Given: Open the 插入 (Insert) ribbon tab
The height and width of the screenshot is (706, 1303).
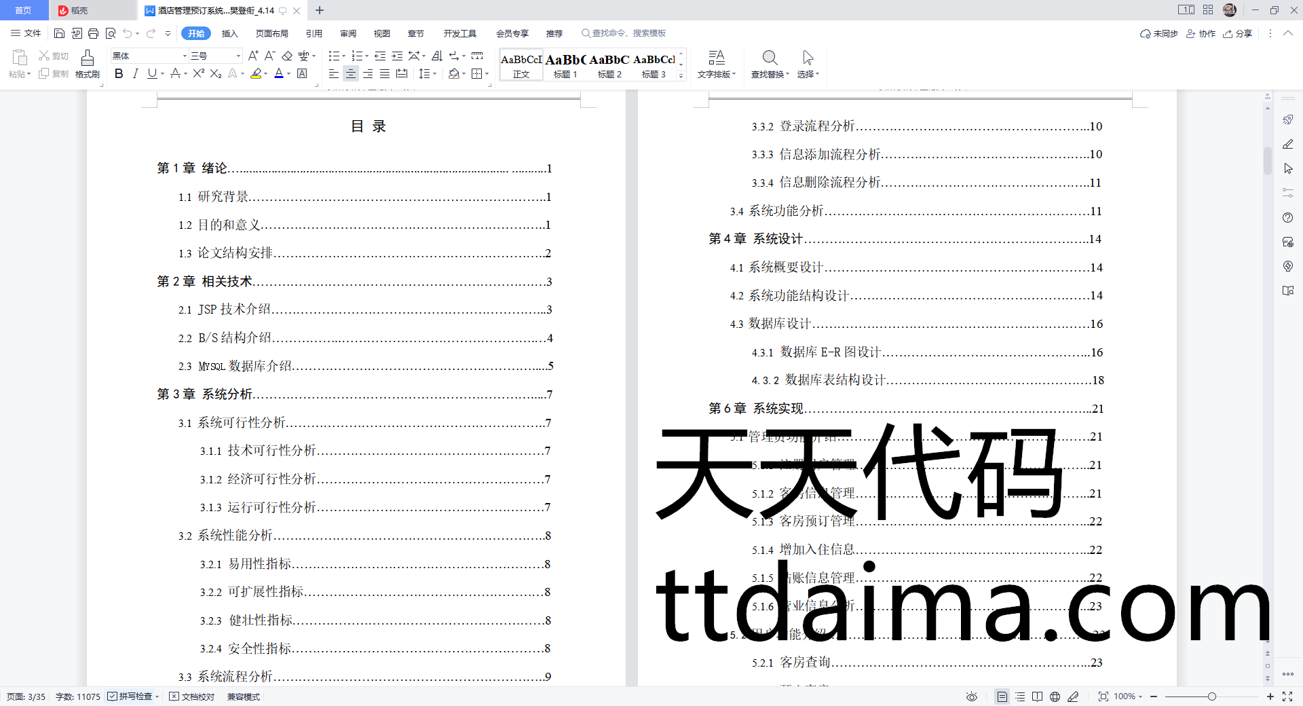Looking at the screenshot, I should click(x=230, y=33).
